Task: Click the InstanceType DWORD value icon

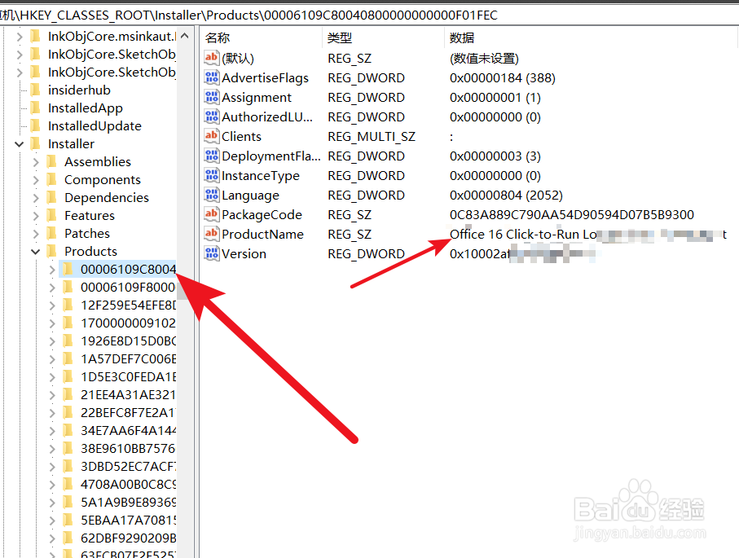Action: pos(212,175)
